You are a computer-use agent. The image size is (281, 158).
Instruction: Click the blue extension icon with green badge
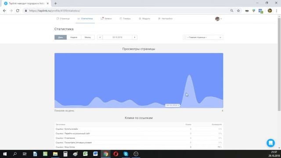pyautogui.click(x=261, y=11)
